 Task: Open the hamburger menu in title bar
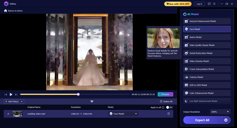pos(214,4)
